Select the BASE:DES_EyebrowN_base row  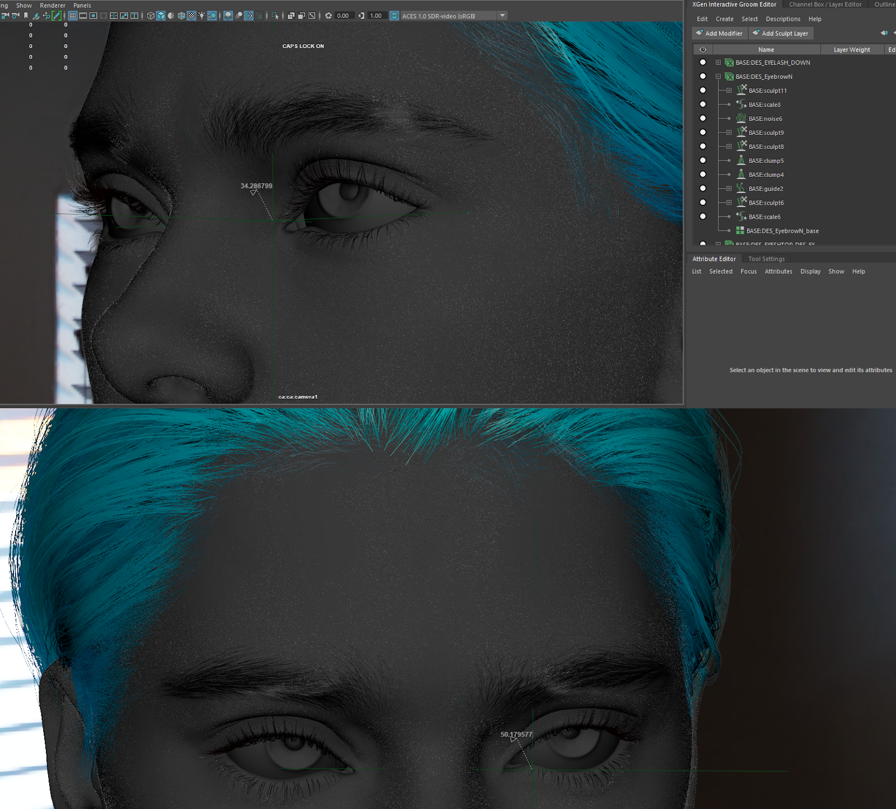point(782,231)
